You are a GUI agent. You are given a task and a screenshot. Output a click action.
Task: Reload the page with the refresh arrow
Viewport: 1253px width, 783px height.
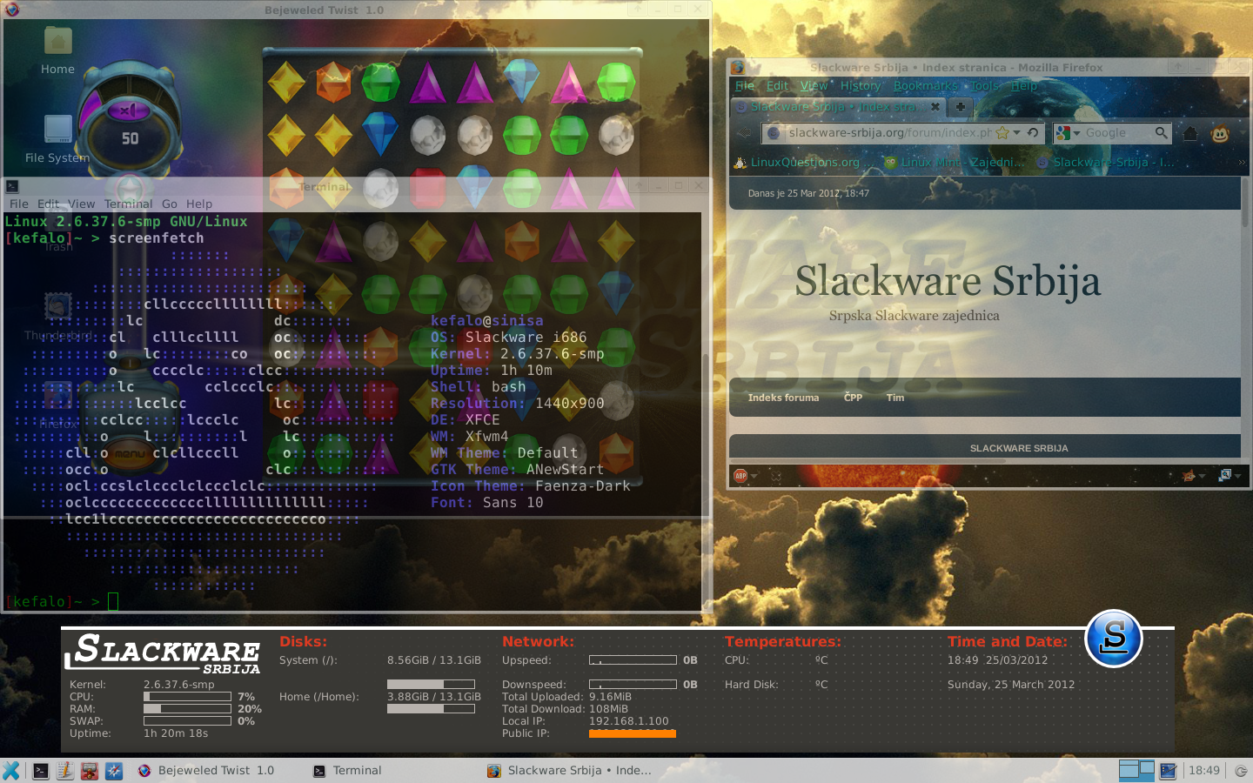pyautogui.click(x=1033, y=133)
